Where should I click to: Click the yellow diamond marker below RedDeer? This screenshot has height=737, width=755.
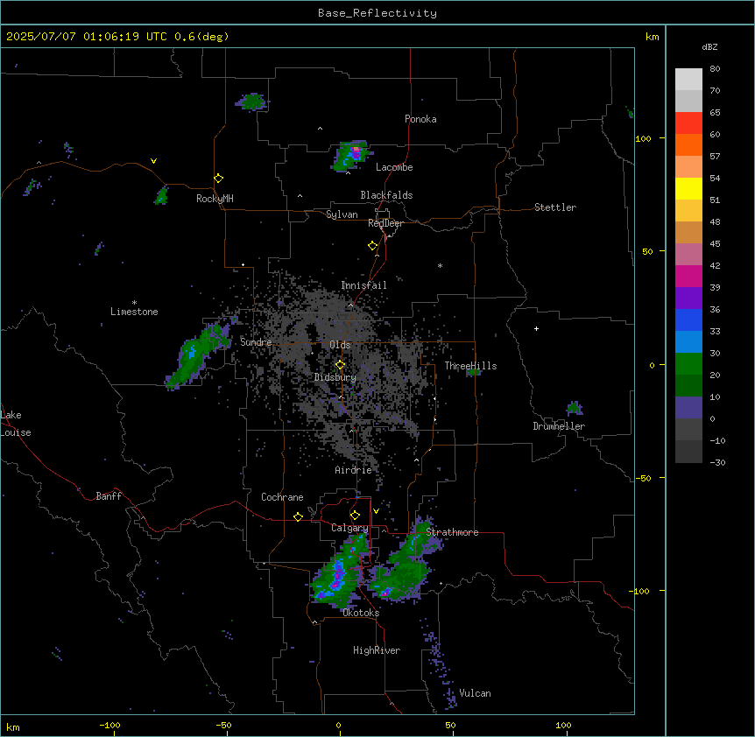point(372,246)
